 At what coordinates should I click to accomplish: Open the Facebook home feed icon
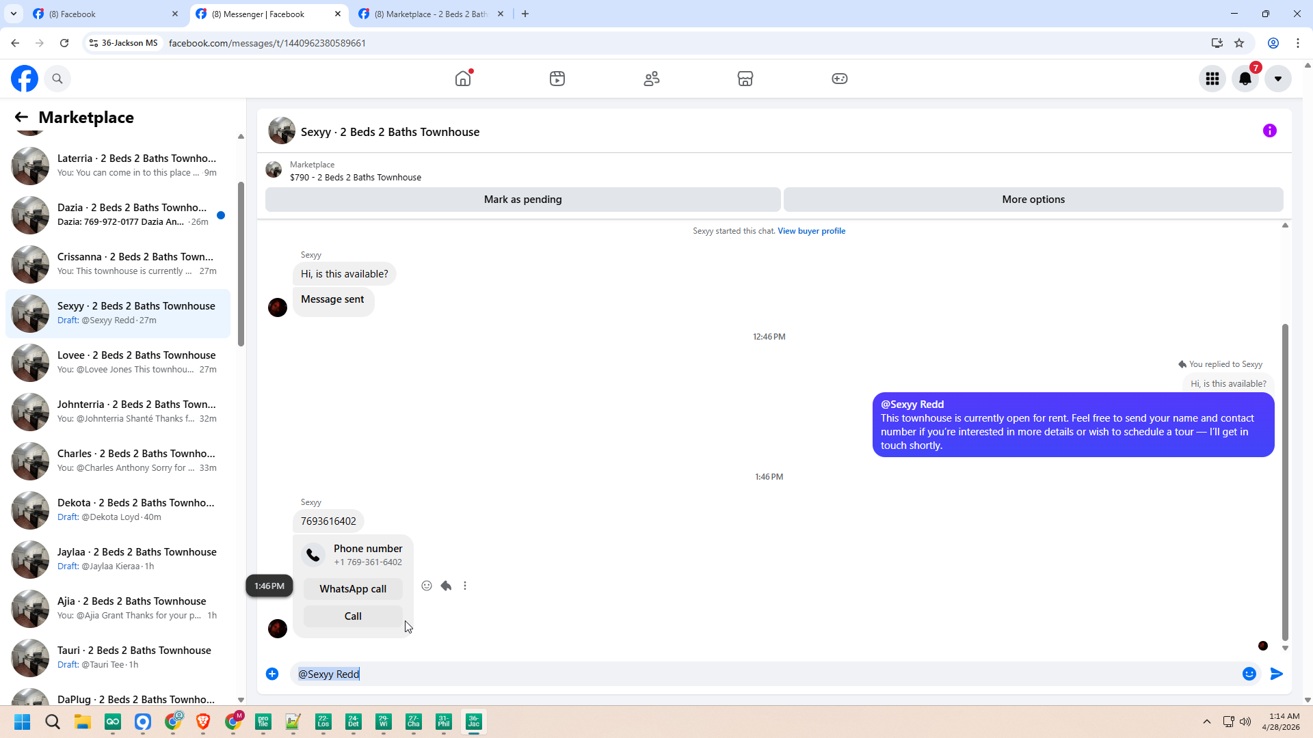463,79
